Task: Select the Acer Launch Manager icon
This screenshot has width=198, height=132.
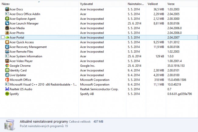Action: coord(7,23)
